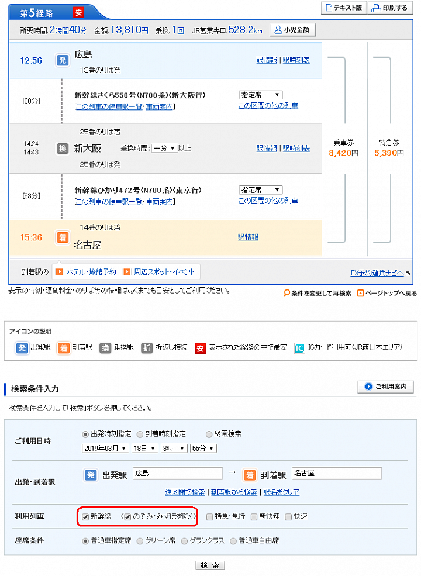421x576 pixels.
Task: Click the 発 icon in the icon legend
Action: click(x=22, y=347)
